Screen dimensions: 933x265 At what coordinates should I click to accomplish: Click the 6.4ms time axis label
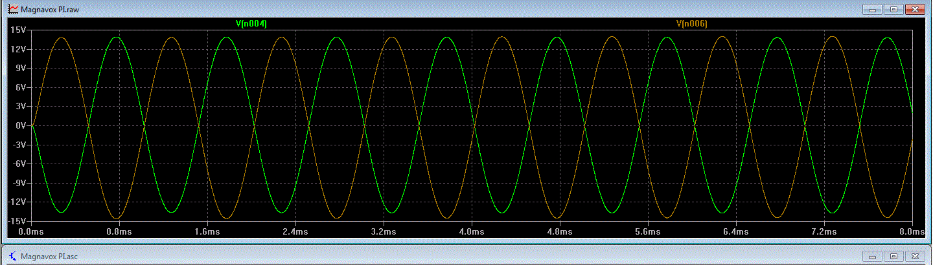tap(736, 231)
